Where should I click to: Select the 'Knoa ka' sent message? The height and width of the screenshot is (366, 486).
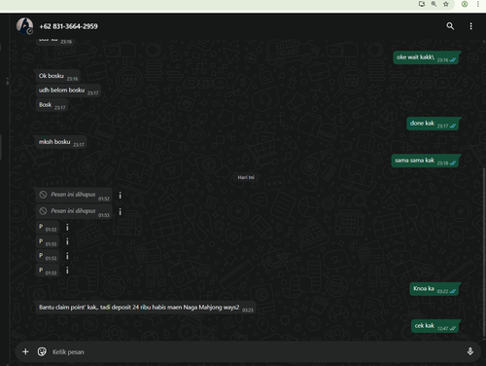(434, 288)
